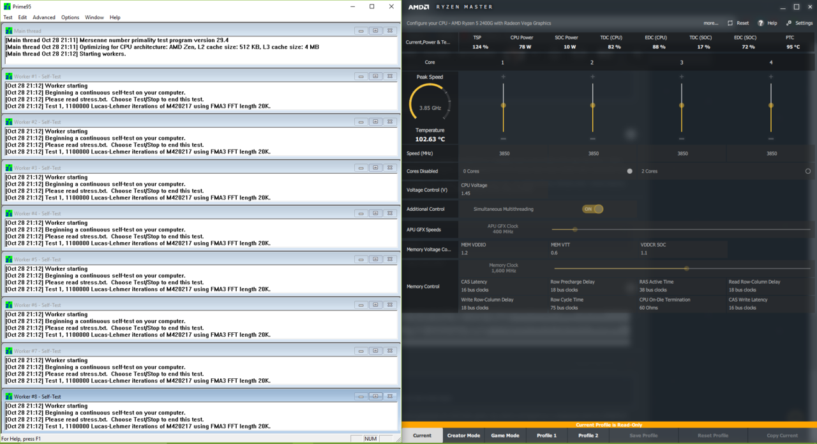817x444 pixels.
Task: Decrease Core 4 speed with minus sign
Action: pos(771,139)
